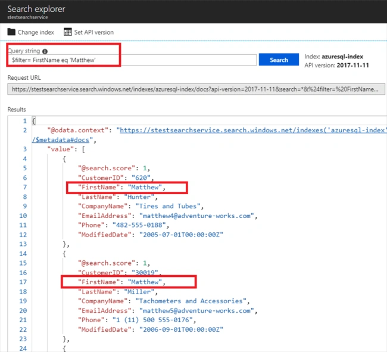Click FirstName "Matthew" on line 17
The image size is (387, 352).
tap(121, 282)
